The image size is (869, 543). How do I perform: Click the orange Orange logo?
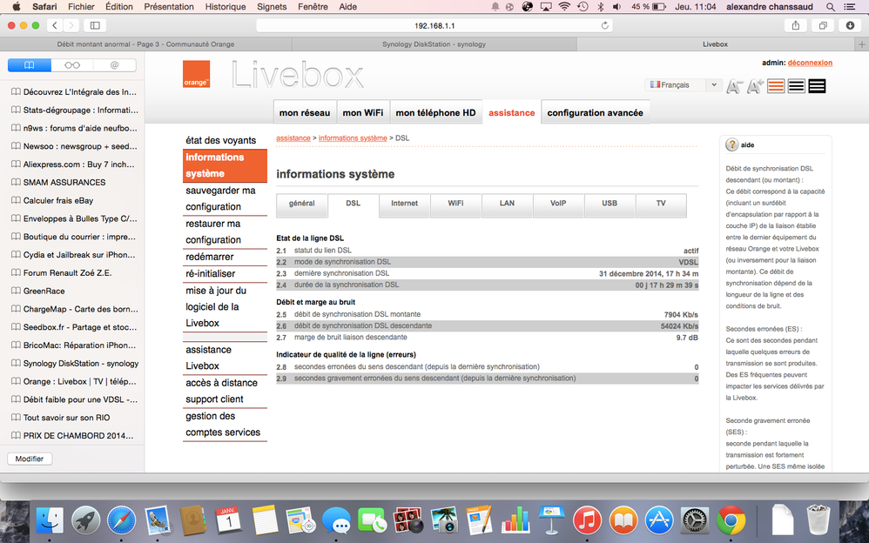[x=196, y=74]
